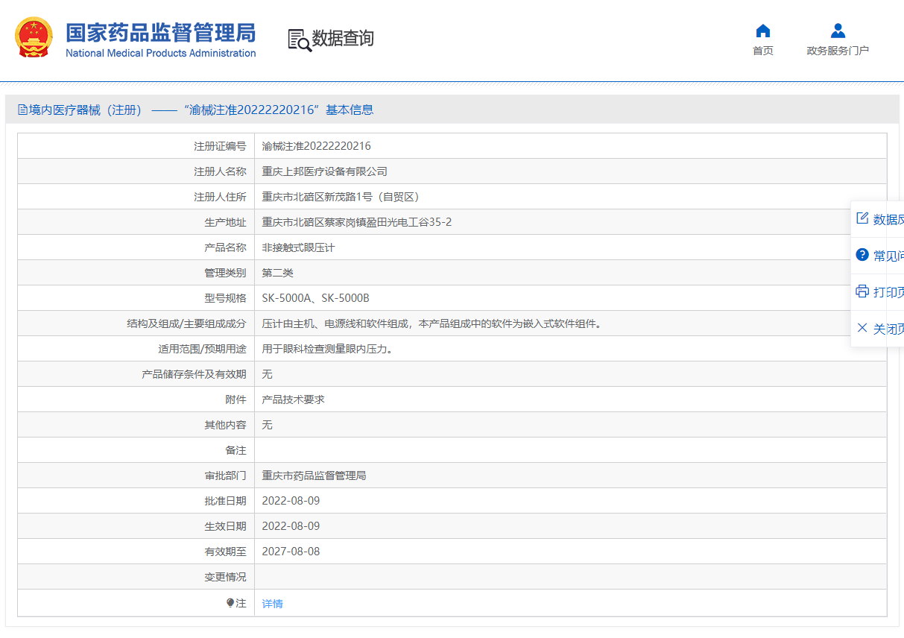Click the 变更情况 label cell
904x638 pixels.
coord(136,577)
